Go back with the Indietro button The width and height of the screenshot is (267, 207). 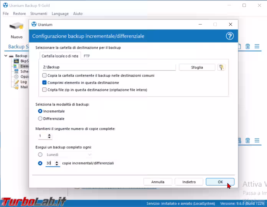[x=189, y=182]
